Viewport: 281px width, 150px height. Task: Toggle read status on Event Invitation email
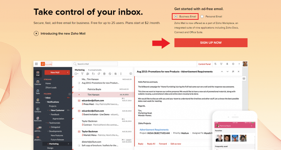pyautogui.click(x=79, y=111)
